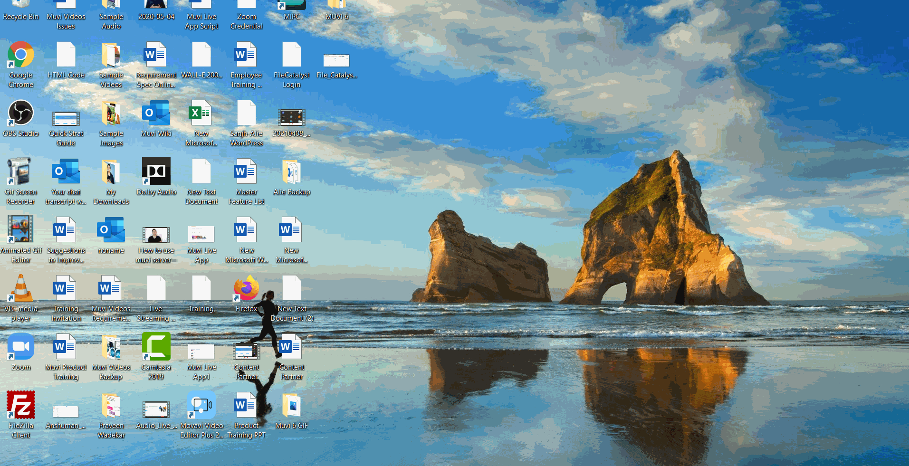
Task: Select Movavi Video Editor Plus shortcut
Action: point(201,415)
